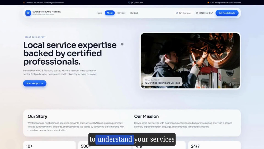Click the 12 Certified Technicians On-Road badge
The image size is (264, 149).
point(162,82)
